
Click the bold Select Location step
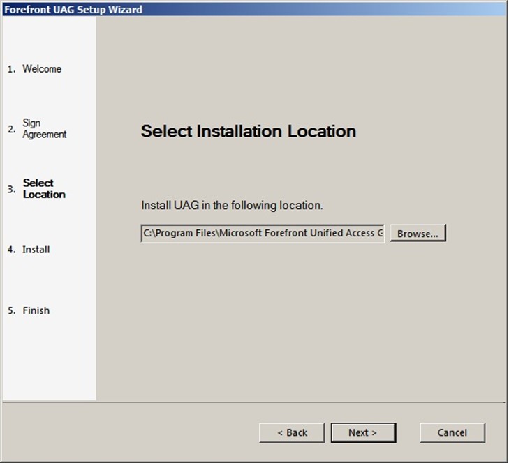click(44, 189)
